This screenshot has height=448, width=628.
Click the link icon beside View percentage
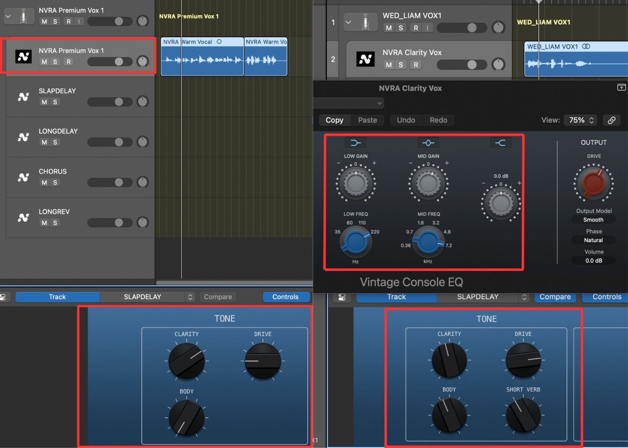pos(612,120)
